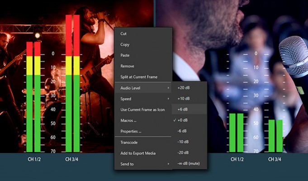Image resolution: width=308 pixels, height=181 pixels.
Task: Open the Speed submenu
Action: point(143,99)
